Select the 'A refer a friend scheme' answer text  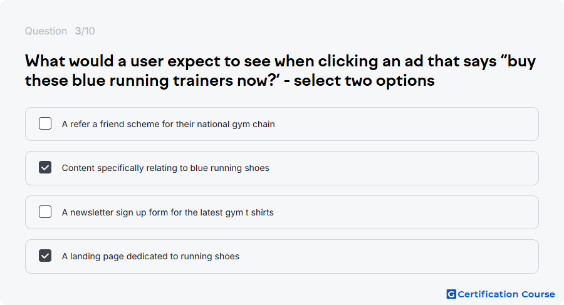[169, 124]
